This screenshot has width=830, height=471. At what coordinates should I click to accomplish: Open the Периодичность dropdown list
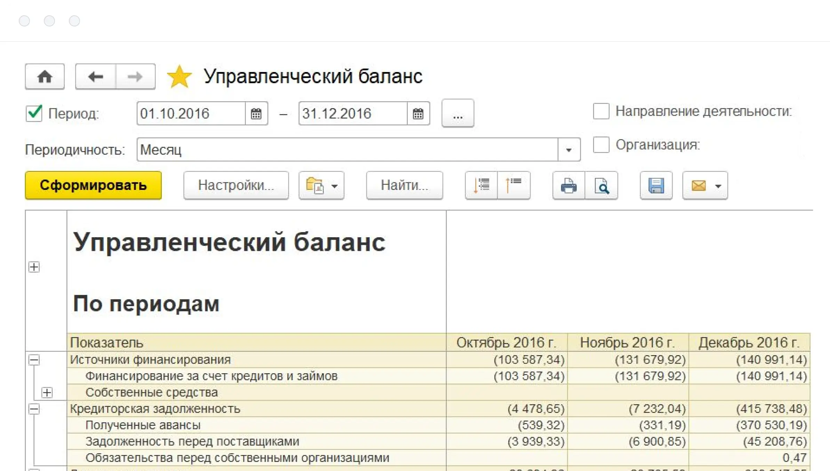569,150
